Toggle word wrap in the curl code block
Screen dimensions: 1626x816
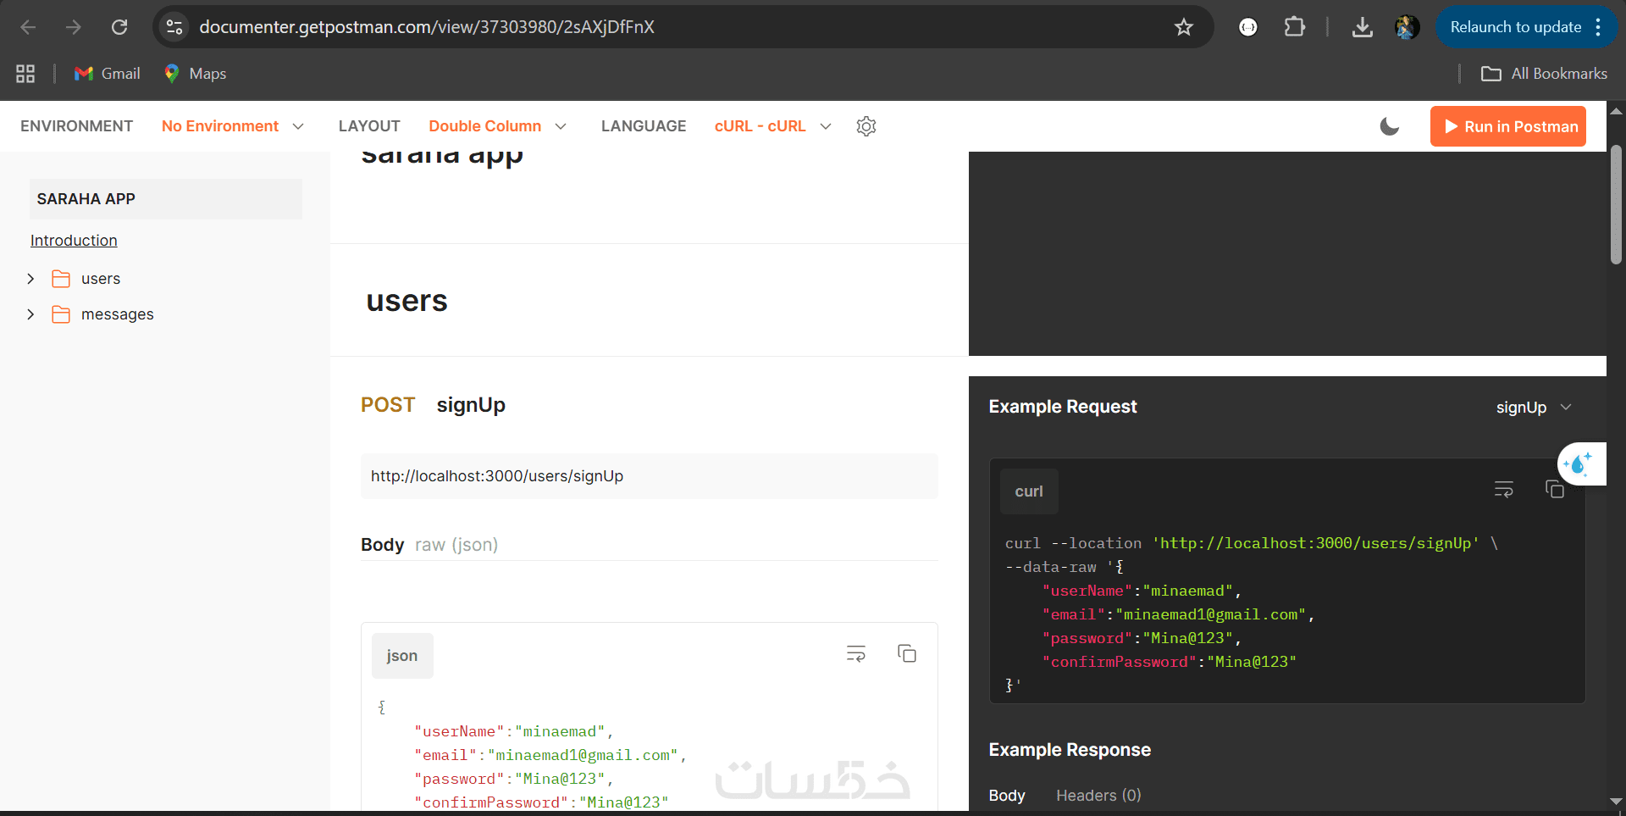point(1504,489)
